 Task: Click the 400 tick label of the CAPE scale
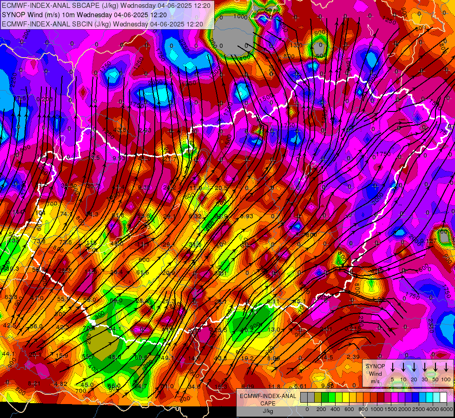click(x=335, y=409)
